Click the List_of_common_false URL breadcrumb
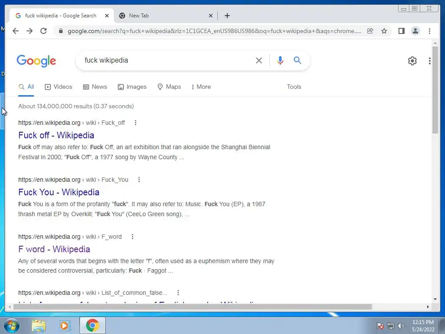The width and height of the screenshot is (445, 334). point(93,293)
